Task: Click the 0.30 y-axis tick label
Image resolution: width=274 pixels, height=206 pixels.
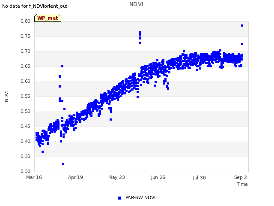Action: (26, 172)
